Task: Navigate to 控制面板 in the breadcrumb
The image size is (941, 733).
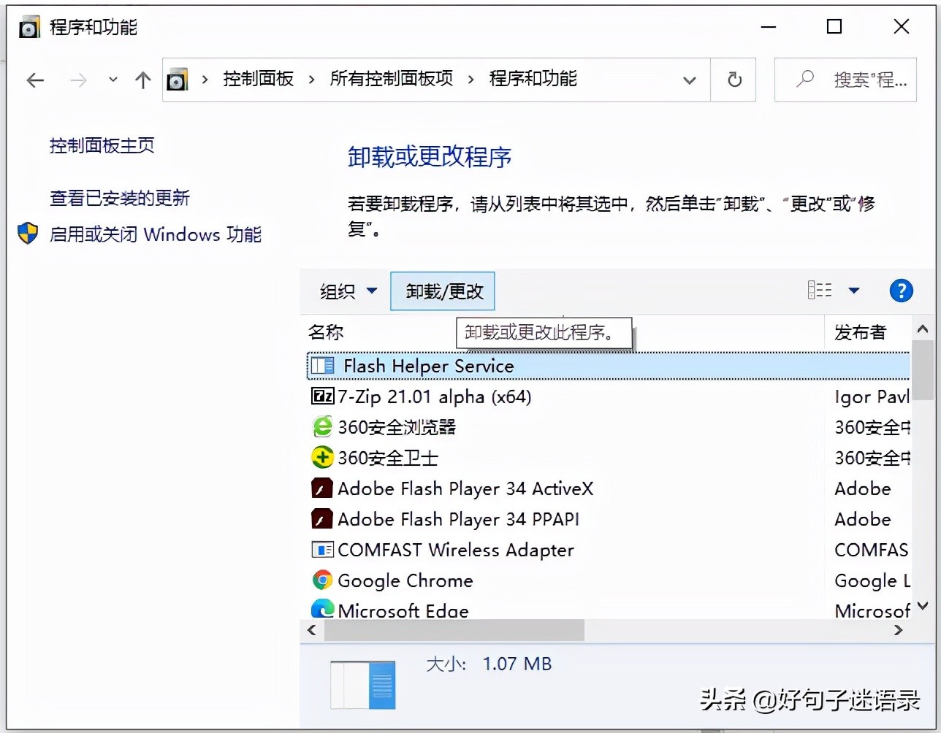Action: click(x=258, y=79)
